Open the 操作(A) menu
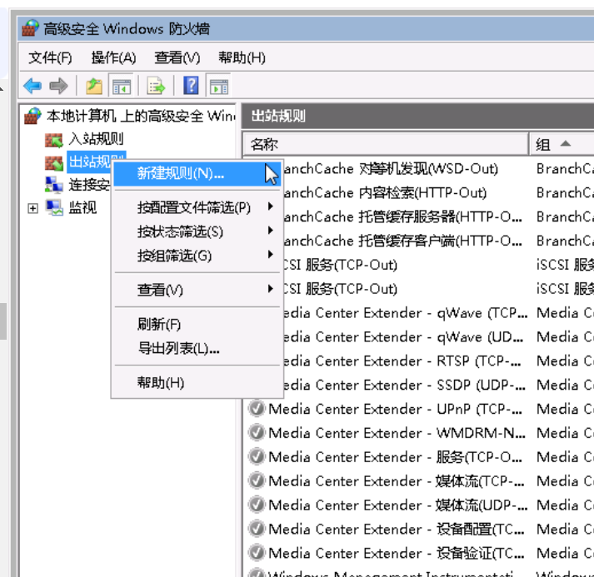 click(113, 58)
